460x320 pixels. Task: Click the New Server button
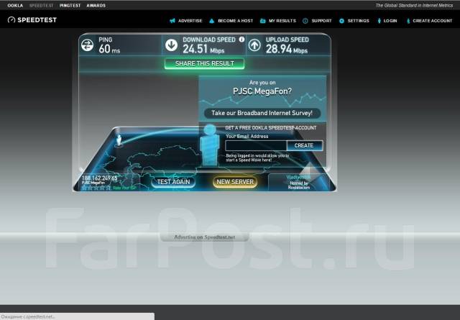(x=234, y=182)
